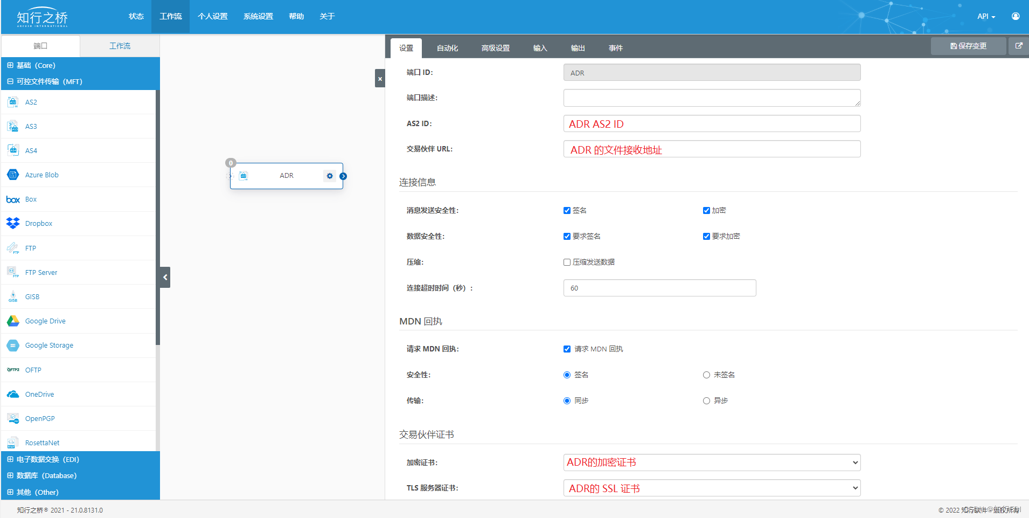Open the TLS 服务器证书 dropdown
Image resolution: width=1029 pixels, height=518 pixels.
click(x=712, y=488)
